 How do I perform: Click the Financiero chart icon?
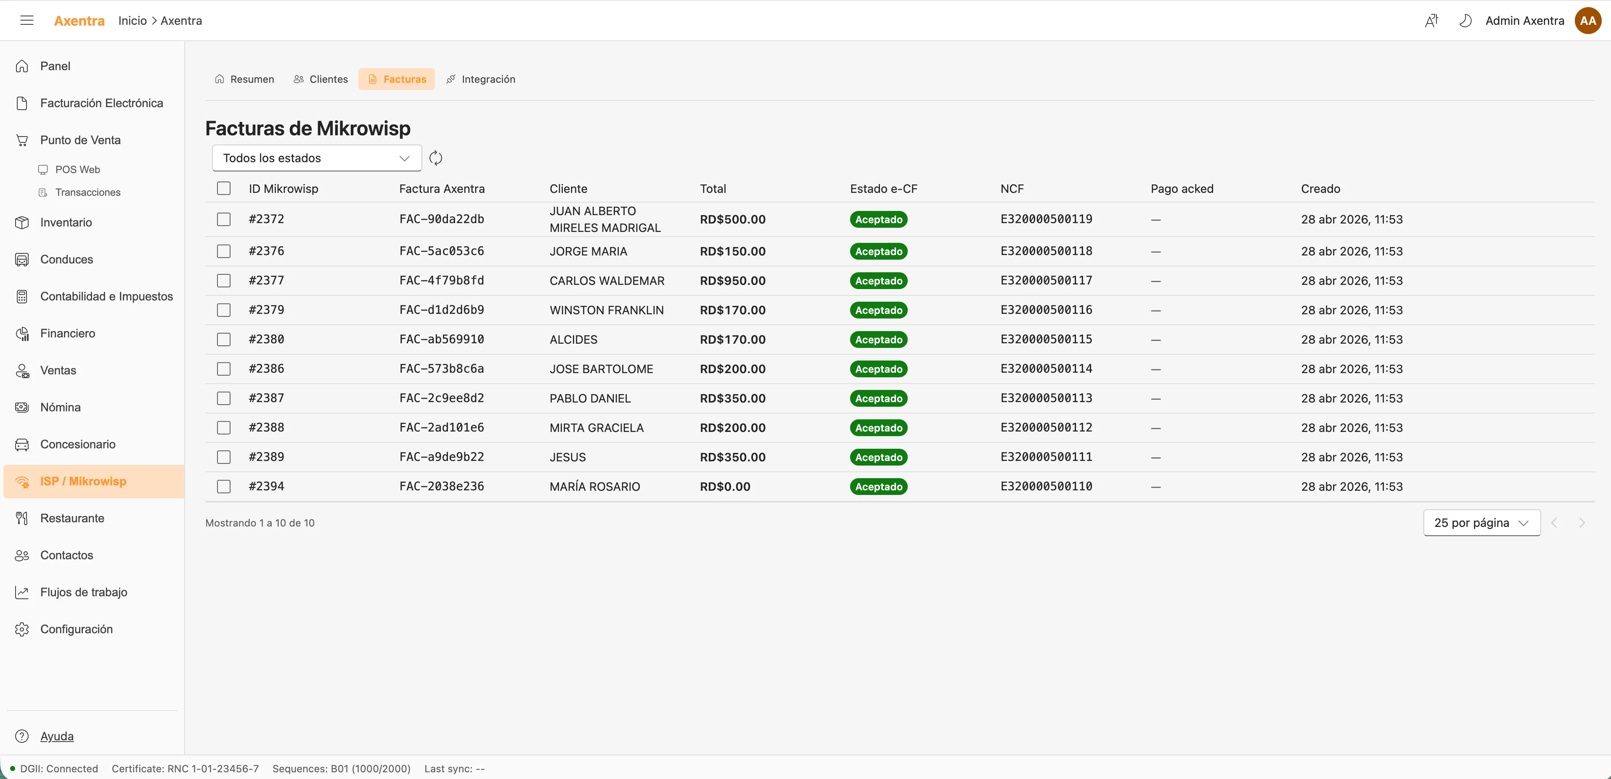coord(22,334)
